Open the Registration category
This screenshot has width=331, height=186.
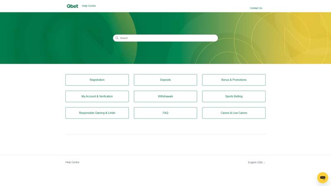pos(97,80)
